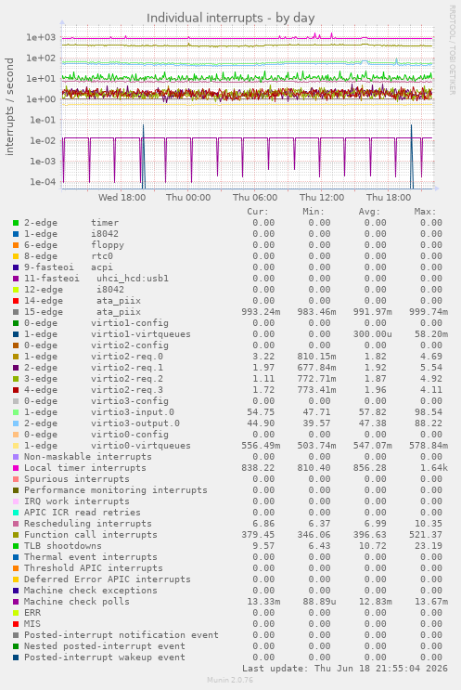The image size is (461, 690).
Task: Click the Wed 18:00 time axis label
Action: [x=122, y=198]
